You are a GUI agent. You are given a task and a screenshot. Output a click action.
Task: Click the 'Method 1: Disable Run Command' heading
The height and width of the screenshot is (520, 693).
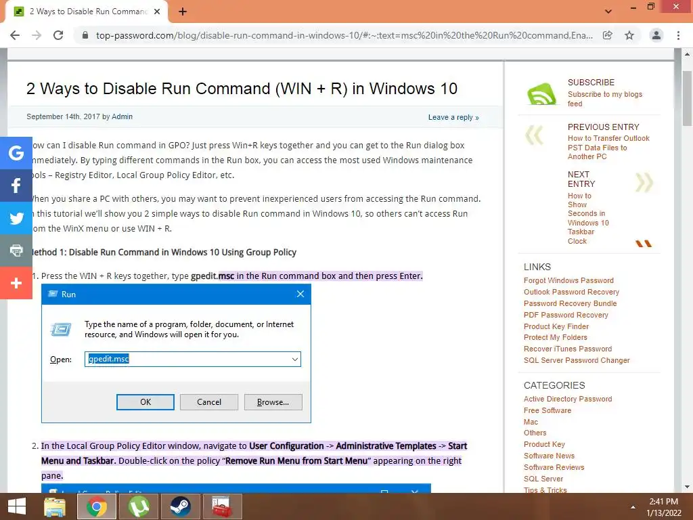click(164, 252)
